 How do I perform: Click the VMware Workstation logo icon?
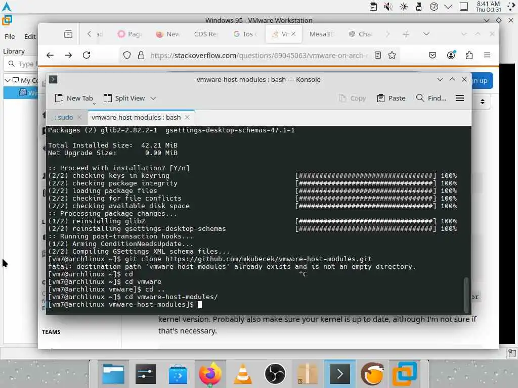[x=7, y=20]
